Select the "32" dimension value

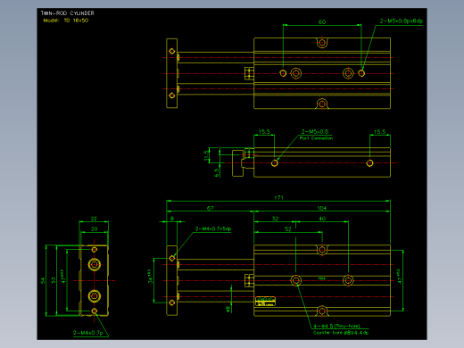275,219
